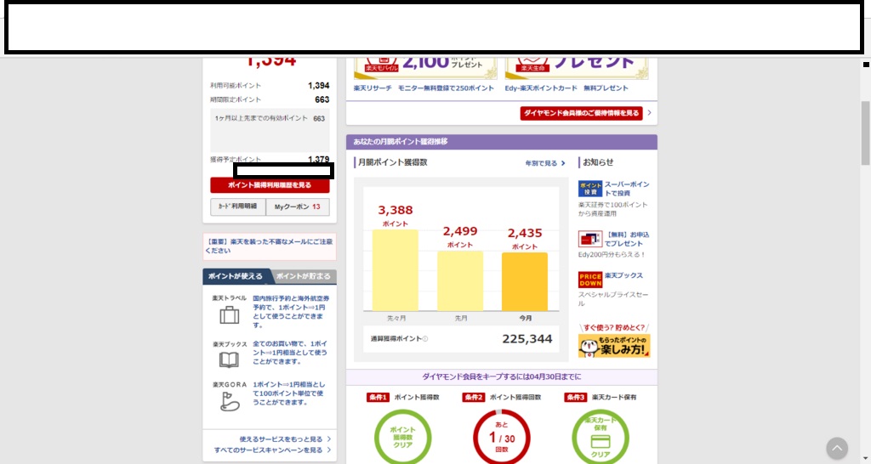The image size is (871, 464).
Task: Click the 通算獲得ポイント total 225,344
Action: pyautogui.click(x=527, y=338)
